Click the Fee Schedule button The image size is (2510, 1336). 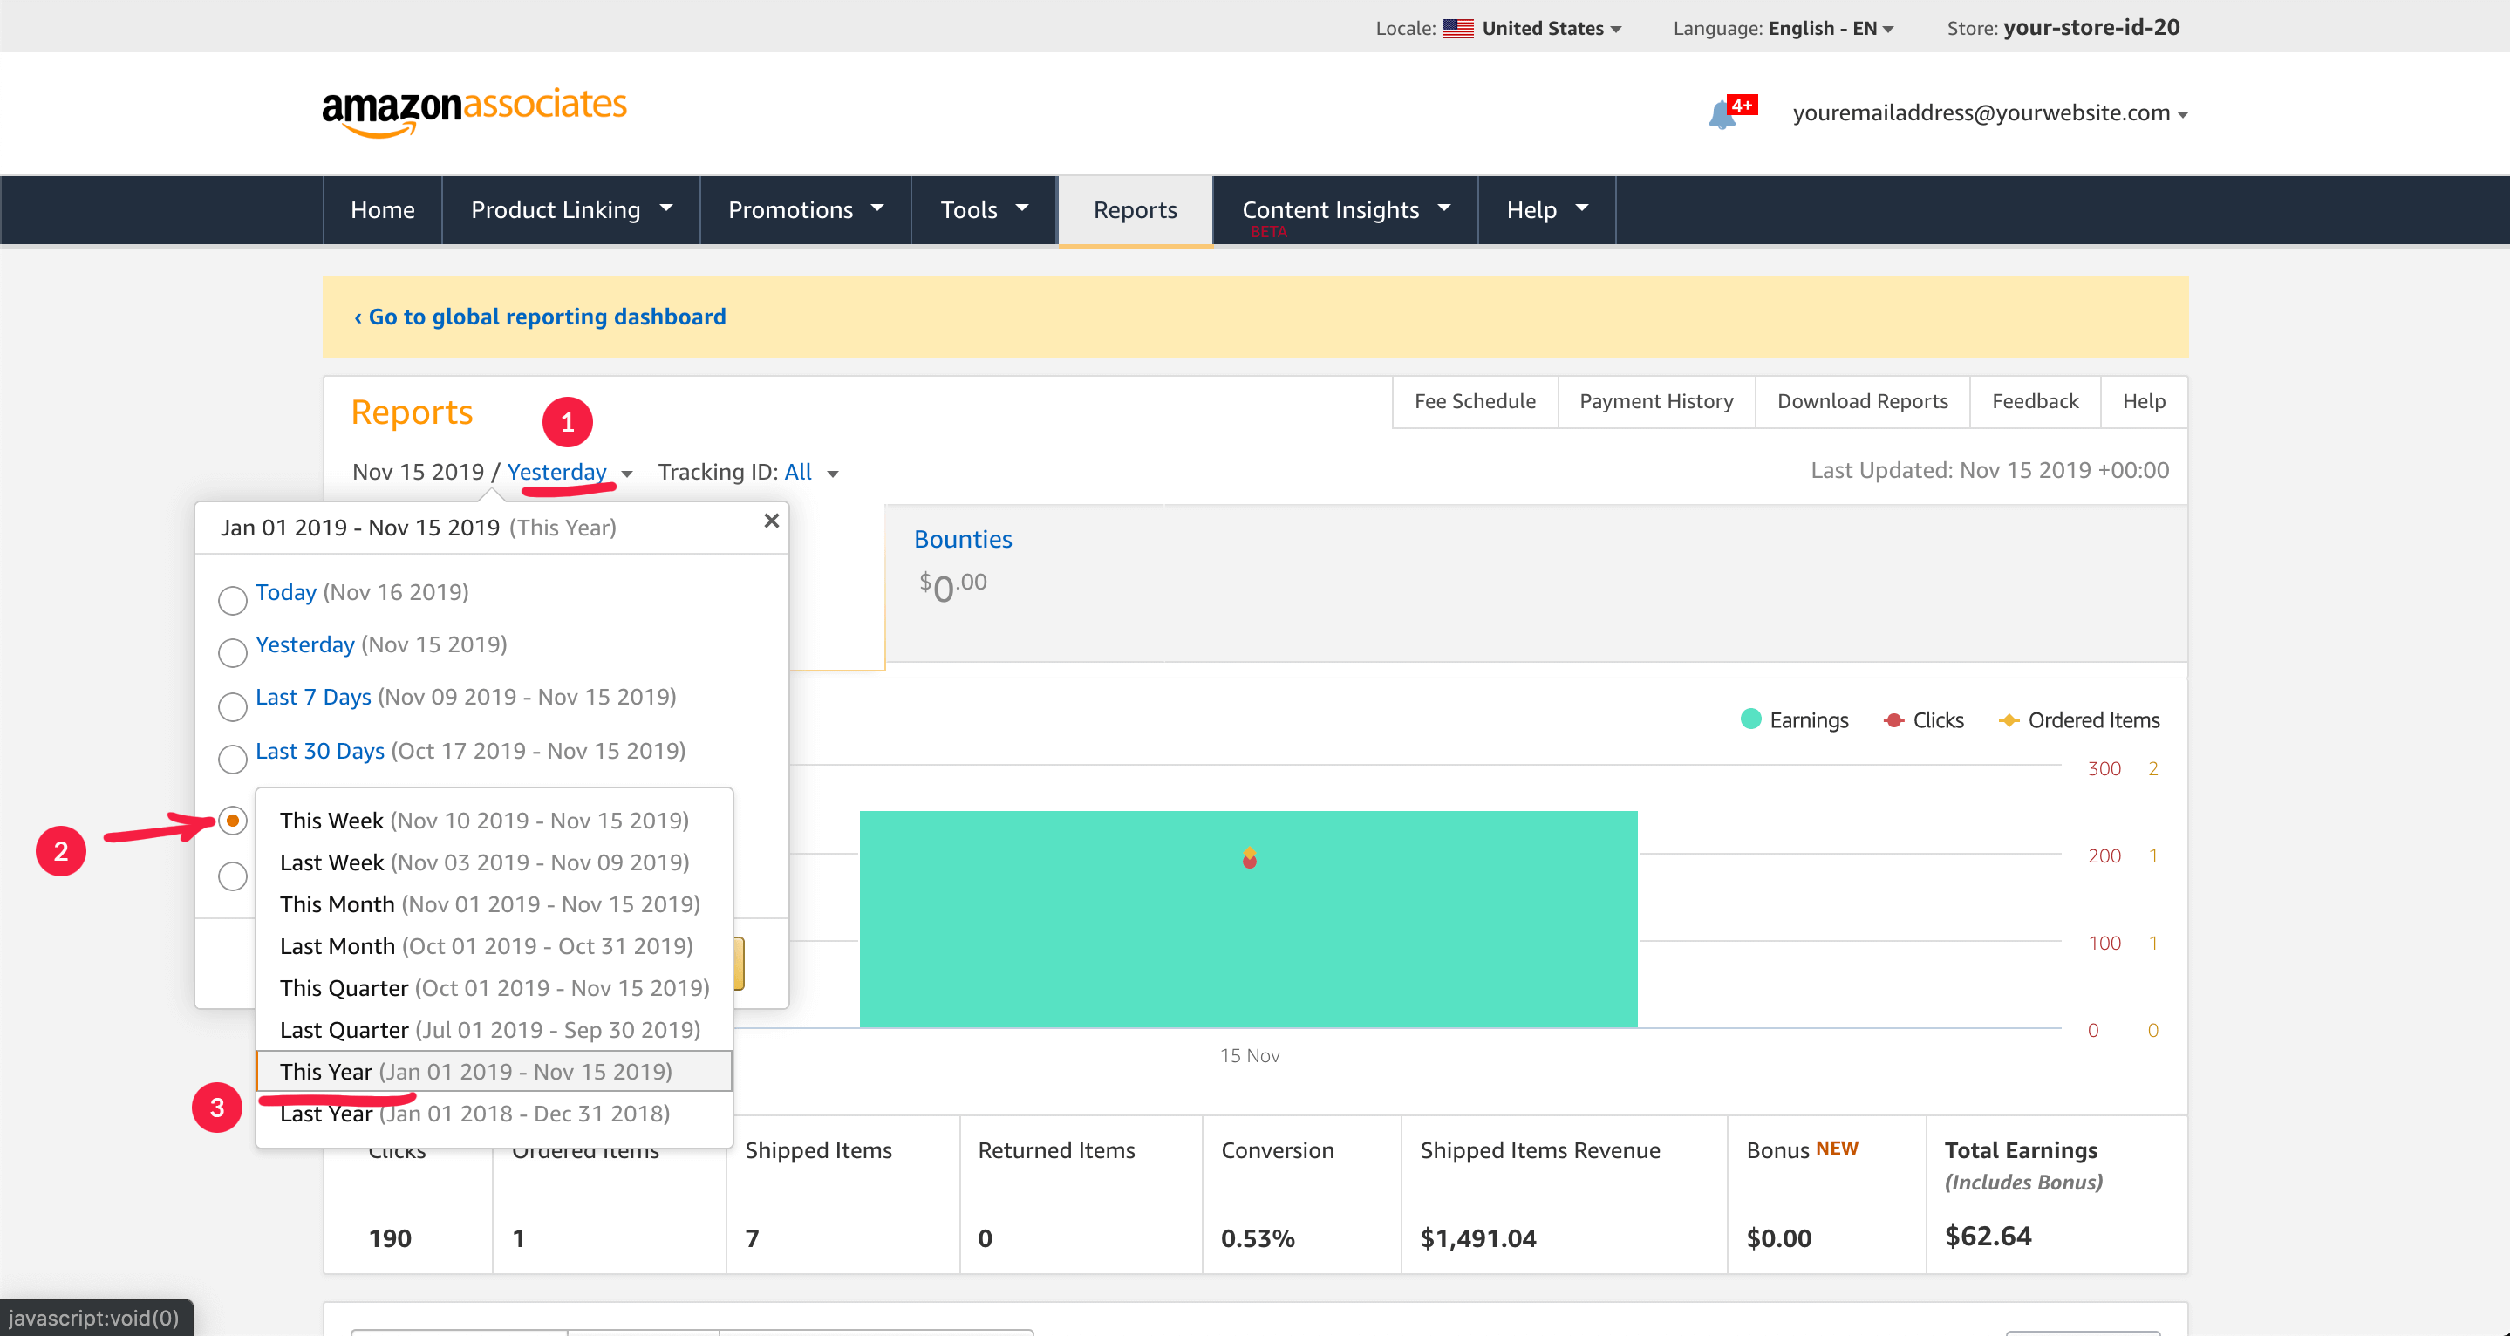(1474, 401)
